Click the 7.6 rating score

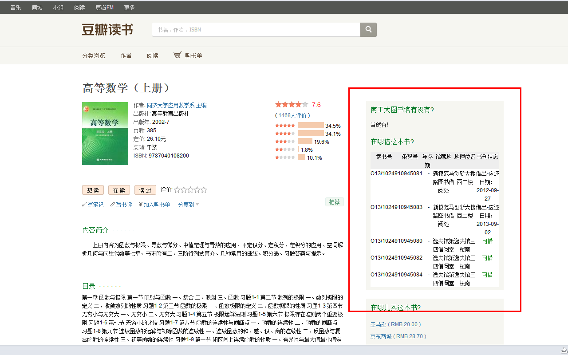tap(316, 105)
